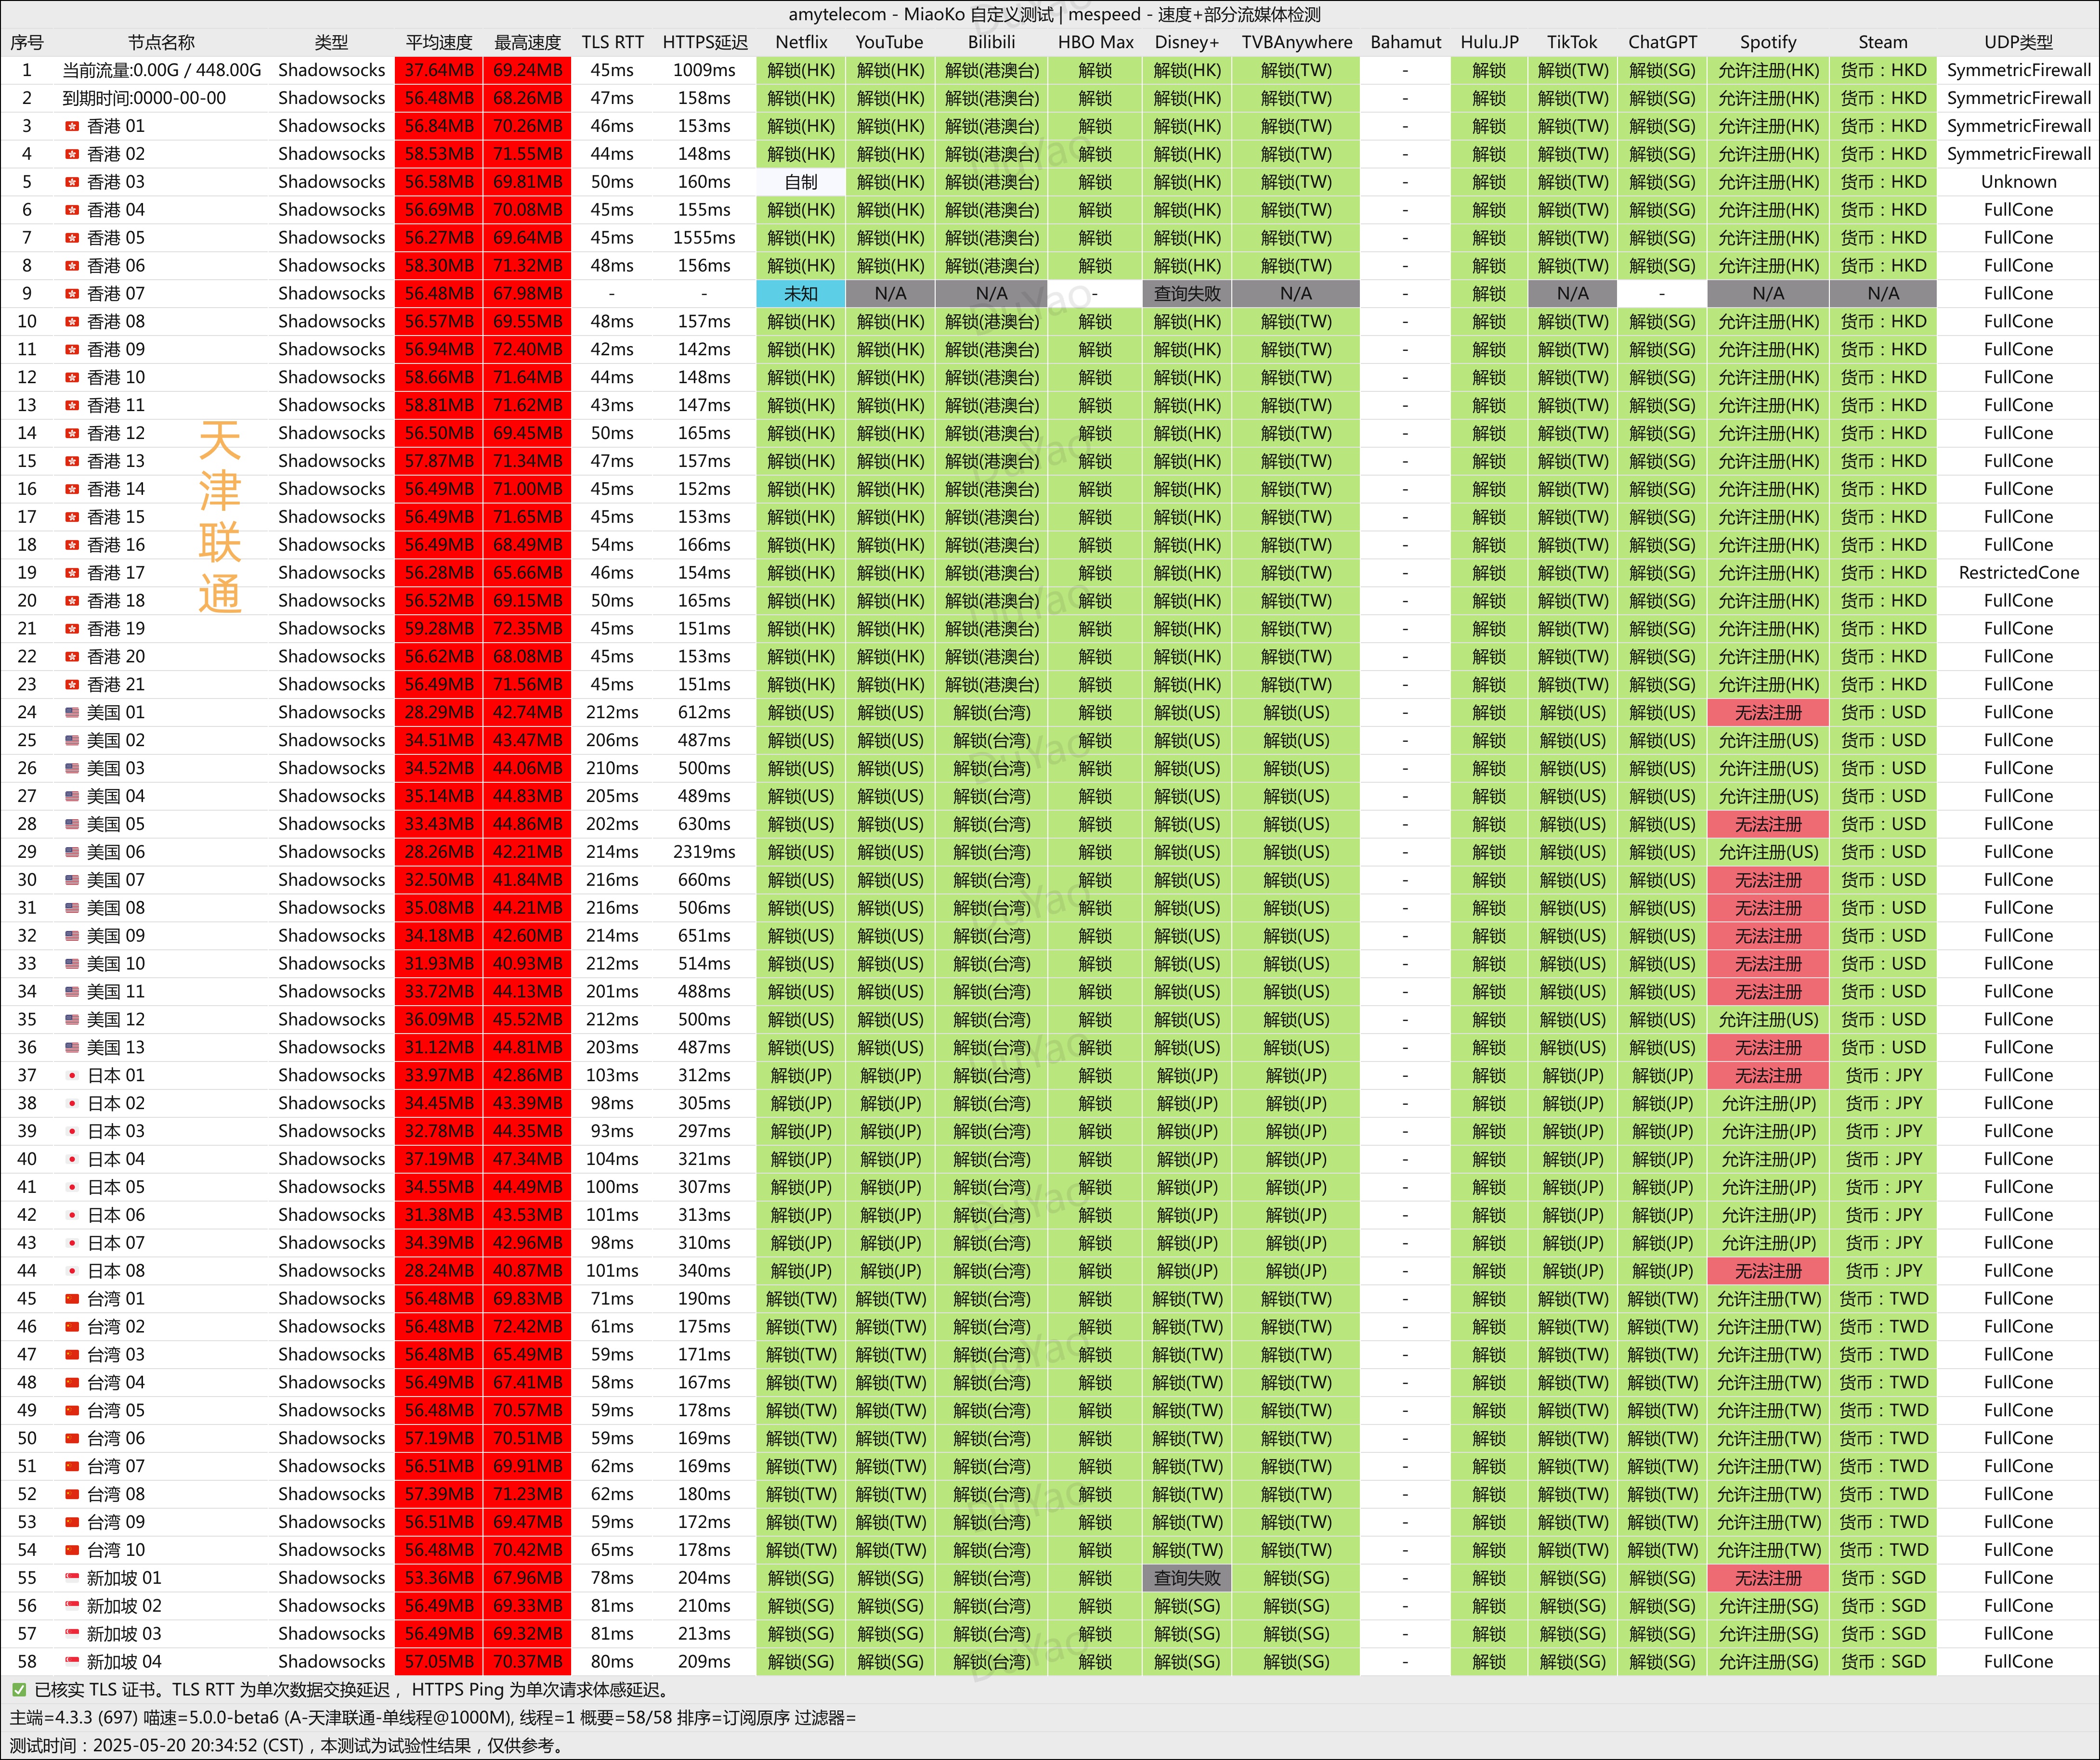Viewport: 2100px width, 1760px height.
Task: Click the flag beside 台湾 08
Action: [72, 1494]
